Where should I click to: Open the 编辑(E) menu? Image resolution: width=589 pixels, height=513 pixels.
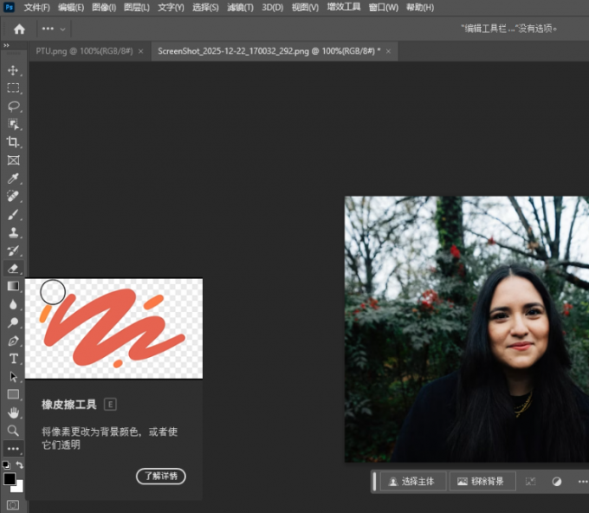point(71,8)
